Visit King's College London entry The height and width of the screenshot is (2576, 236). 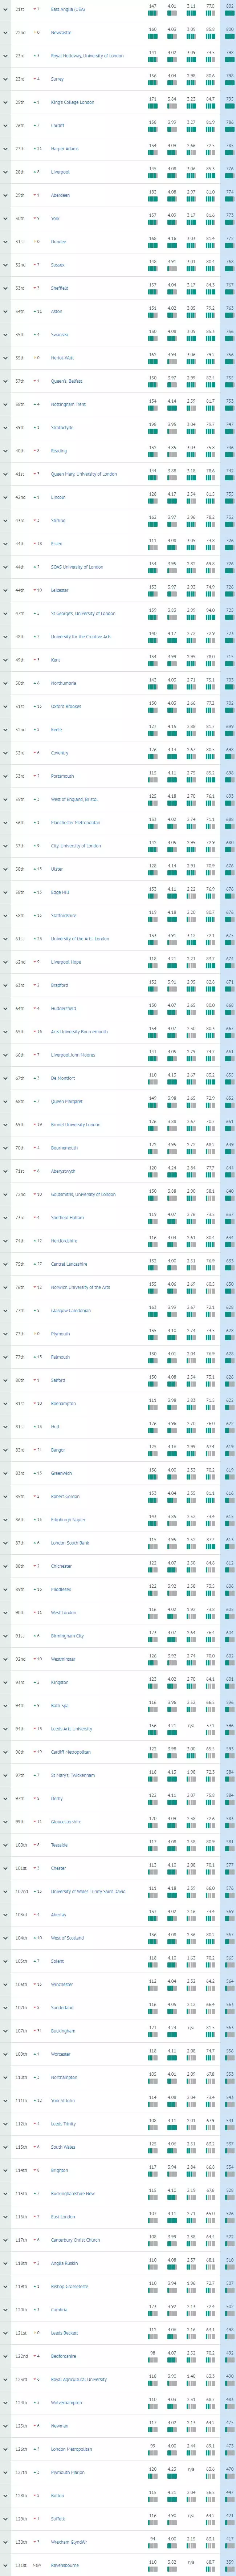pos(73,102)
